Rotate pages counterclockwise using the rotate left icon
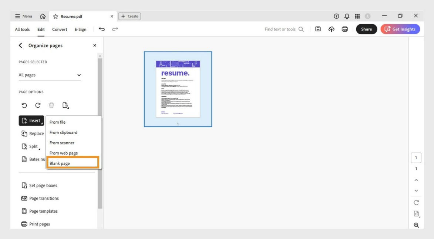 click(x=24, y=105)
